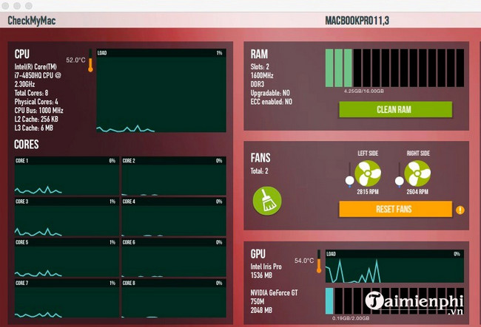Click the CheckMyMac title in header
481x327 pixels.
coord(31,20)
